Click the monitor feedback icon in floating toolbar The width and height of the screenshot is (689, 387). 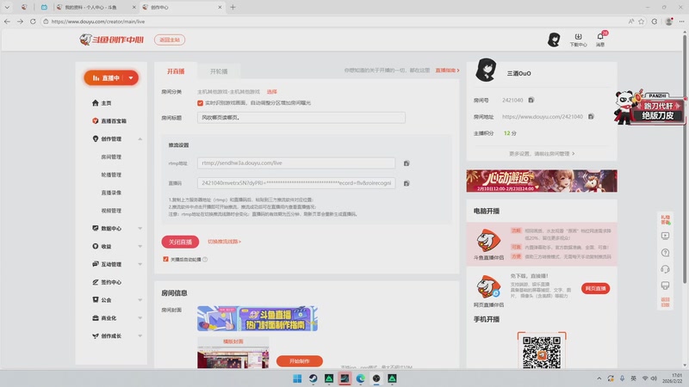point(665,286)
